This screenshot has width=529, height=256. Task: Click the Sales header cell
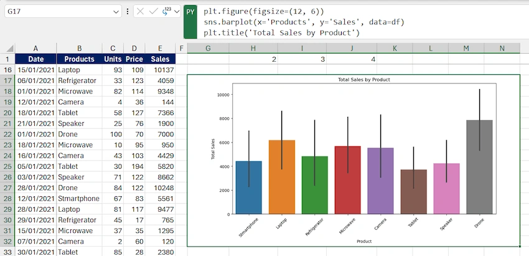[x=160, y=59]
